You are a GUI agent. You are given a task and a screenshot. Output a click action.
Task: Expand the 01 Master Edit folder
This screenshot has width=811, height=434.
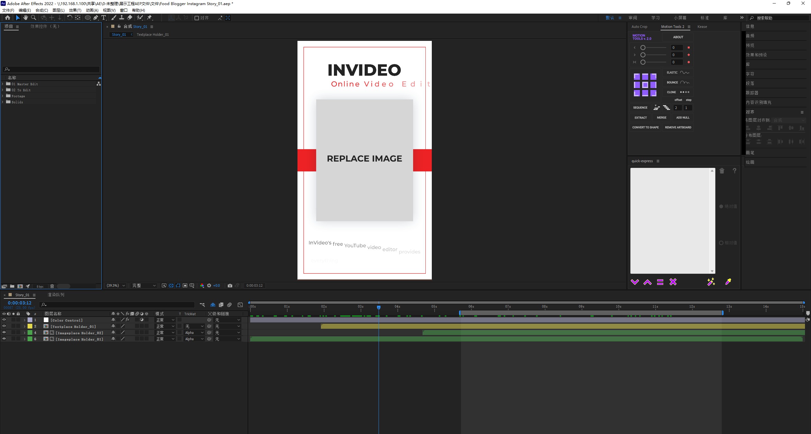[x=3, y=84]
